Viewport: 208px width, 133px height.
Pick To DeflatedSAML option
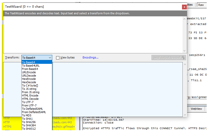click(x=37, y=109)
